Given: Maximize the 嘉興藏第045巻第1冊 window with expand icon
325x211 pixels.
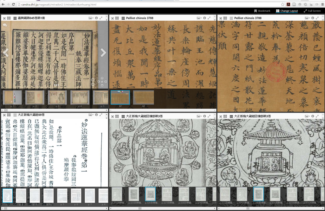Looking at the screenshot, I should click(101, 18).
